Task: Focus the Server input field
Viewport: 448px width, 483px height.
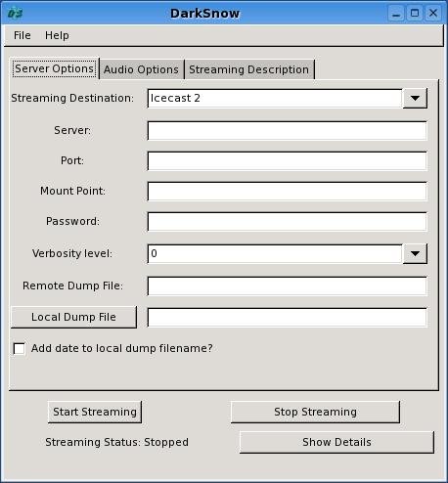Action: click(x=288, y=131)
